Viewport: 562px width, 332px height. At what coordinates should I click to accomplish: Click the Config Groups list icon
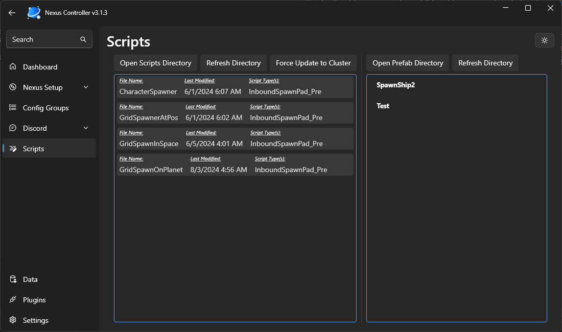click(13, 108)
